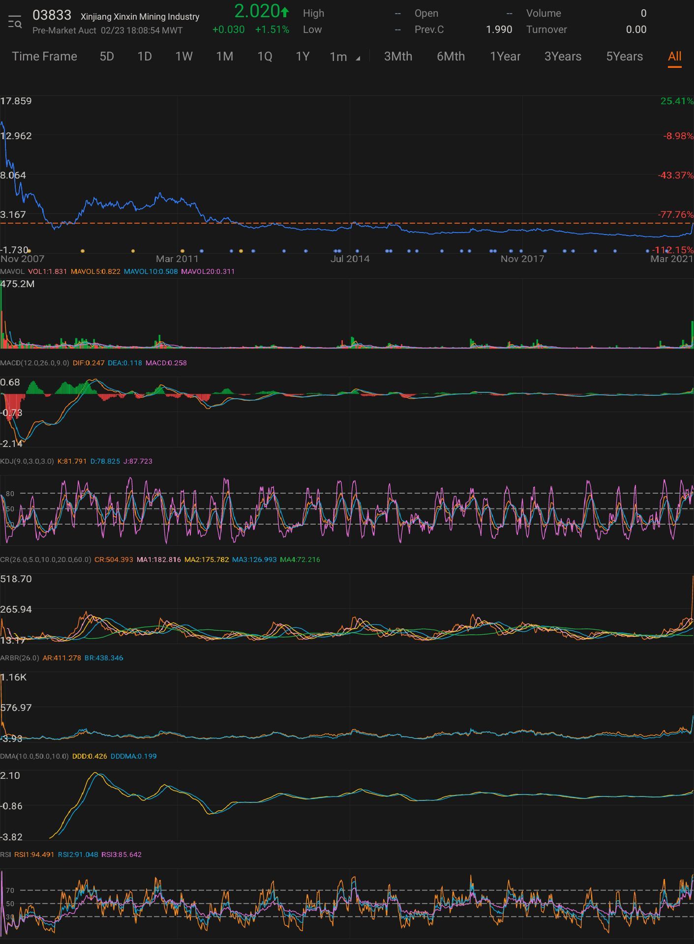This screenshot has height=944, width=694.
Task: Switch to the 5Years range
Action: [624, 57]
